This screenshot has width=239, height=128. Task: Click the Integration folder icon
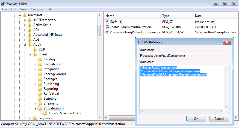[40, 69]
